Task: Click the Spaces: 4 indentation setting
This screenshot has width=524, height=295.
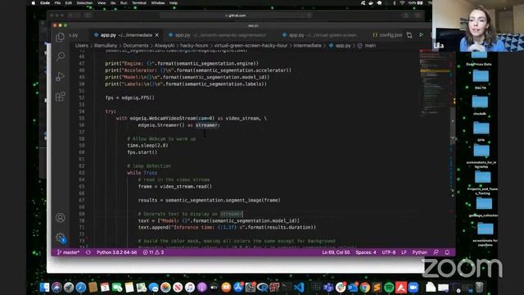Action: pos(366,252)
